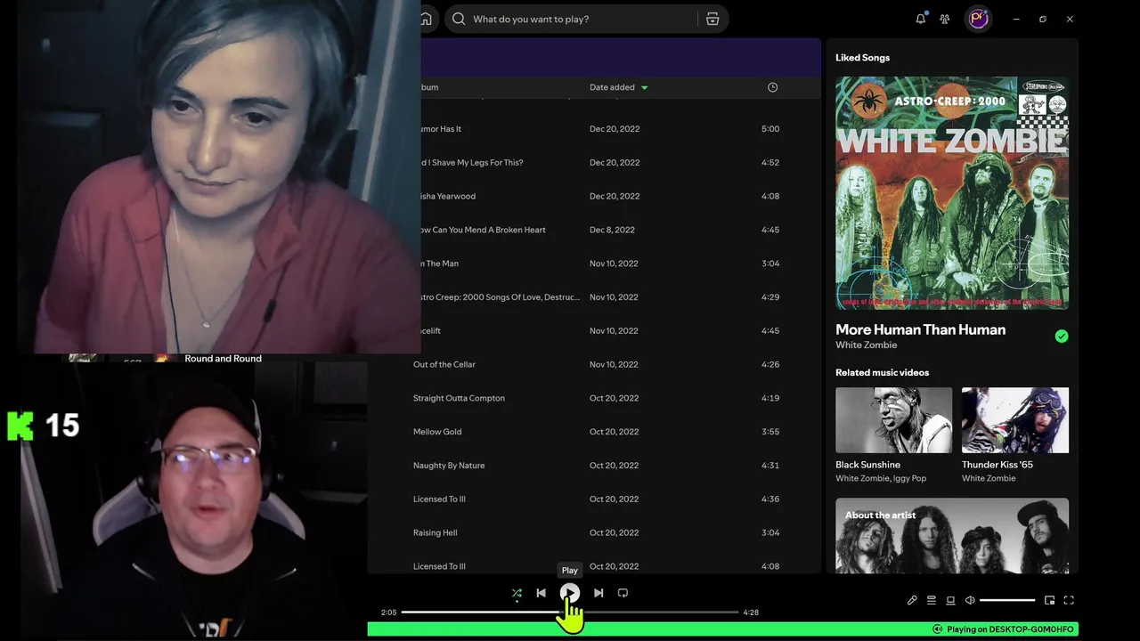The width and height of the screenshot is (1140, 641).
Task: Open the 'More Human Than Human' song title
Action: (x=920, y=329)
